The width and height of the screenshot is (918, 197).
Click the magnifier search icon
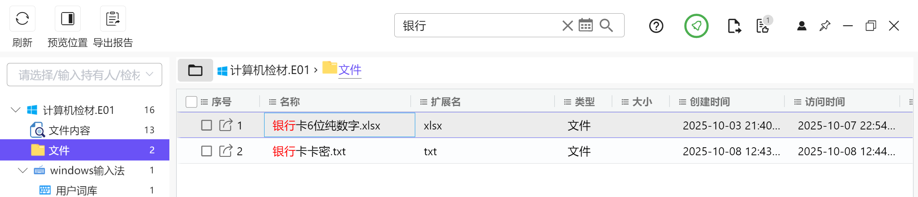click(x=606, y=25)
